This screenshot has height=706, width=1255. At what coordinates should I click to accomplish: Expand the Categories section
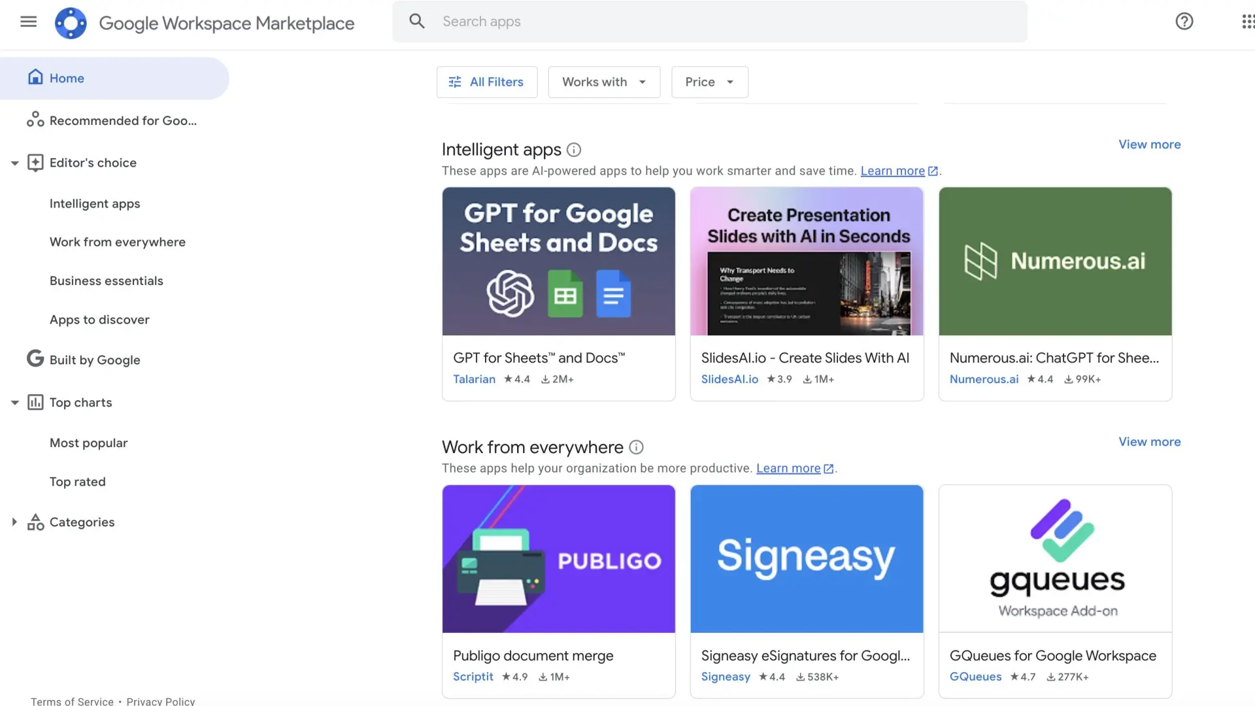[x=14, y=522]
